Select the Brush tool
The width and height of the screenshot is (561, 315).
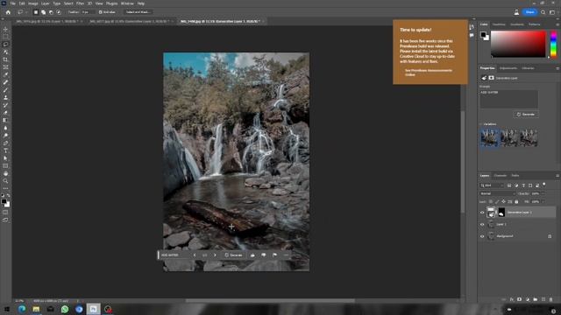(5, 90)
